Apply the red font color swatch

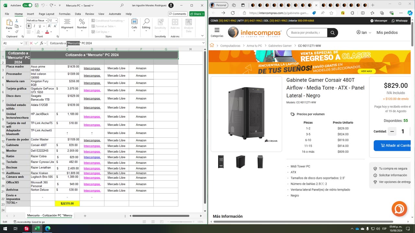47,32
